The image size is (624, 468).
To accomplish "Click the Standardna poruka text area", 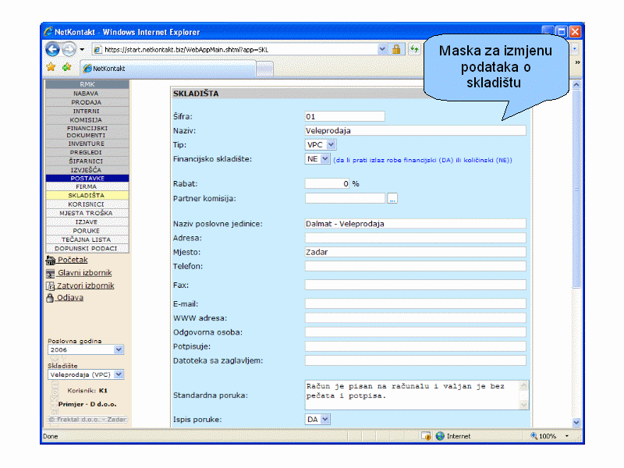I will point(417,395).
